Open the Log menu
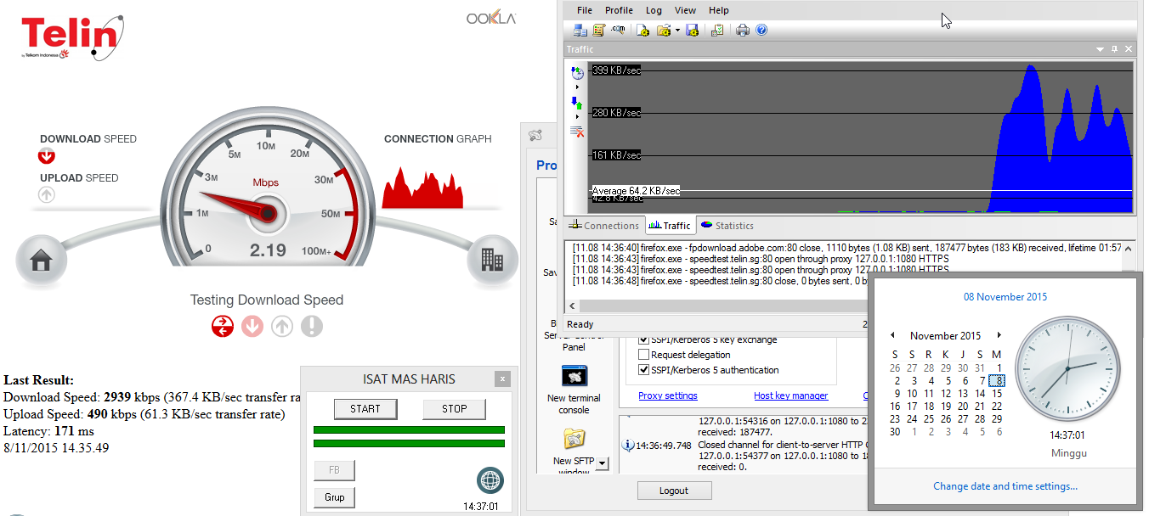The height and width of the screenshot is (516, 1149). pyautogui.click(x=654, y=10)
